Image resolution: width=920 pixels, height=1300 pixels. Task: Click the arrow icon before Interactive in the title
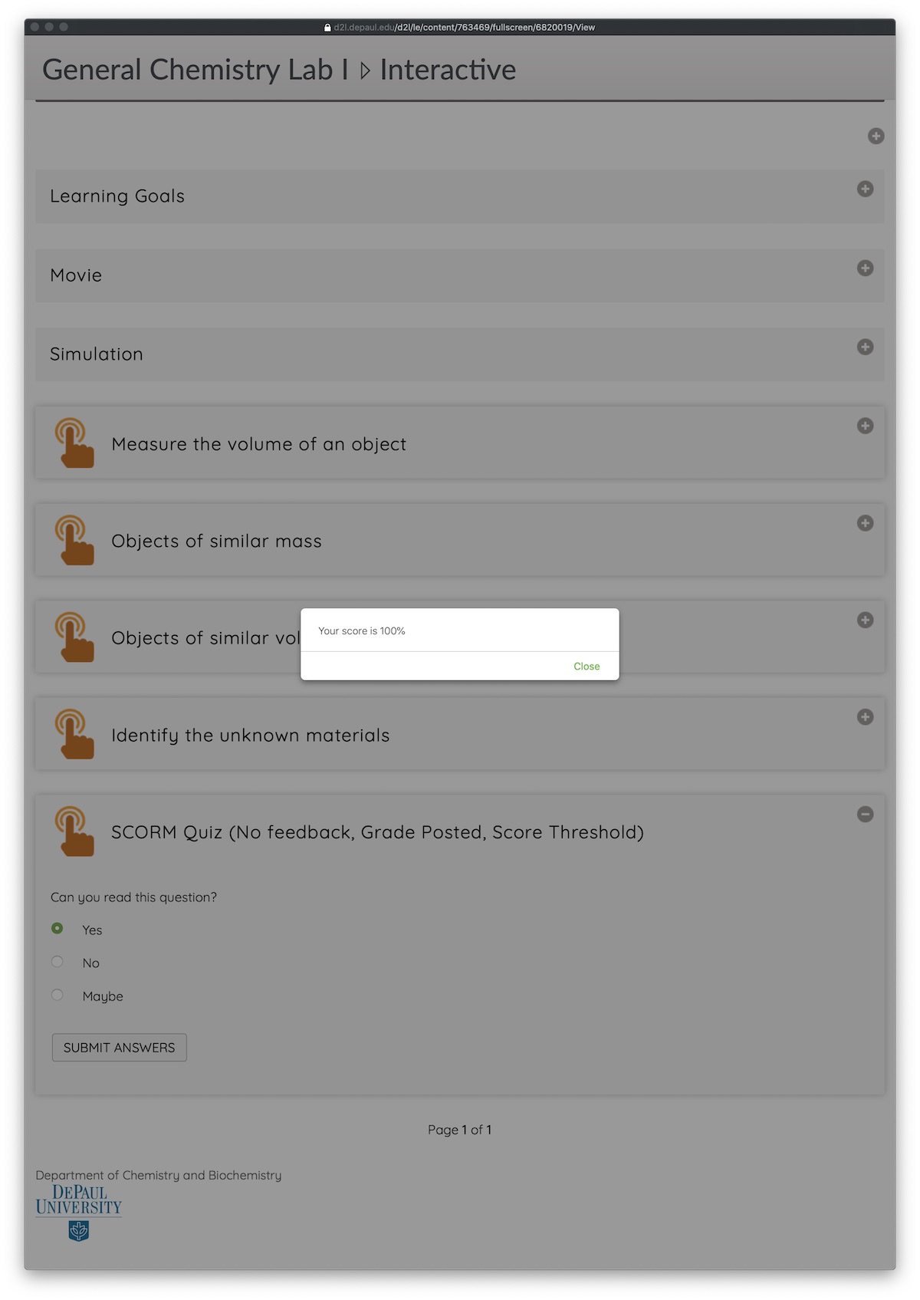[x=365, y=71]
